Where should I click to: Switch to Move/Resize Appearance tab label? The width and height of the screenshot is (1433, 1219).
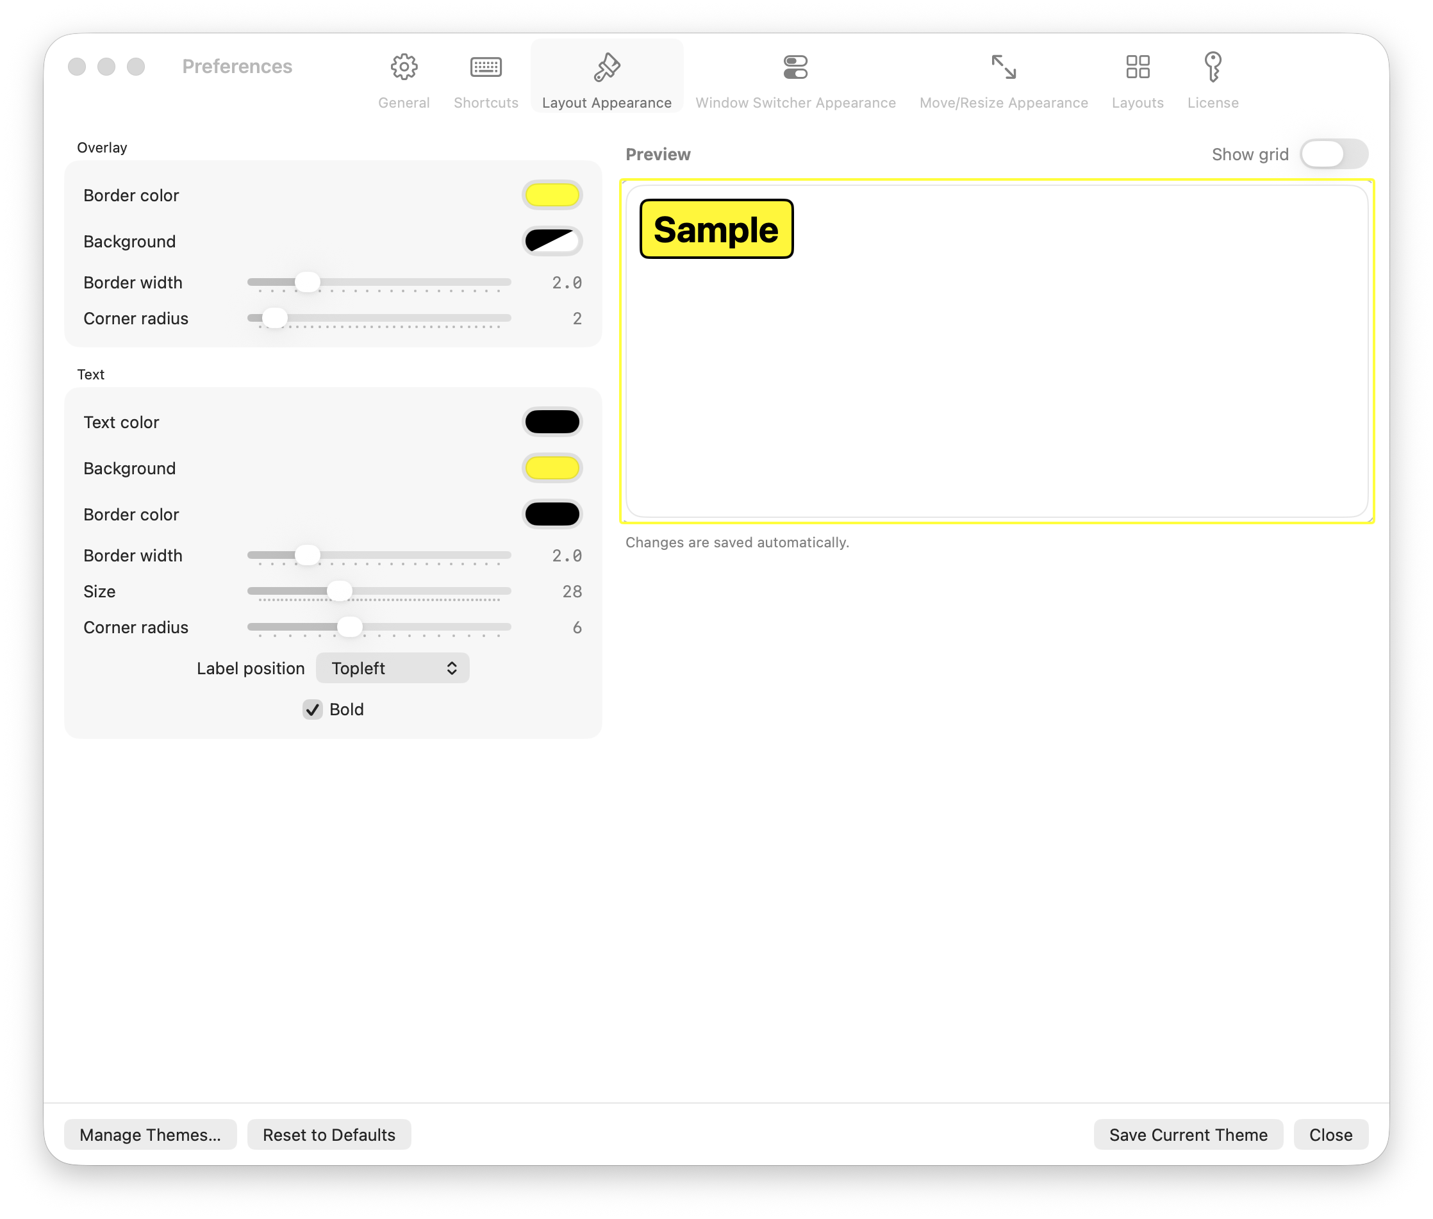click(1003, 103)
